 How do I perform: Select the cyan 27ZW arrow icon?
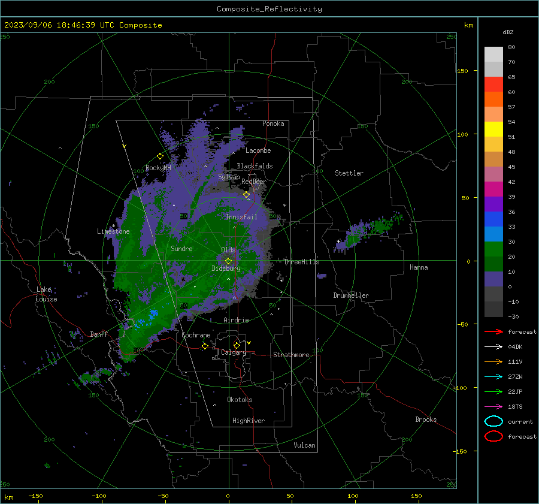tap(493, 377)
